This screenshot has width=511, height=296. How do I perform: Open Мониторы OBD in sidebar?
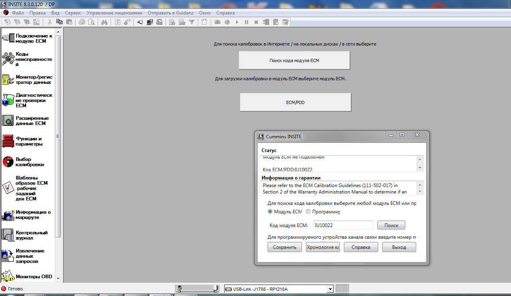[x=27, y=277]
